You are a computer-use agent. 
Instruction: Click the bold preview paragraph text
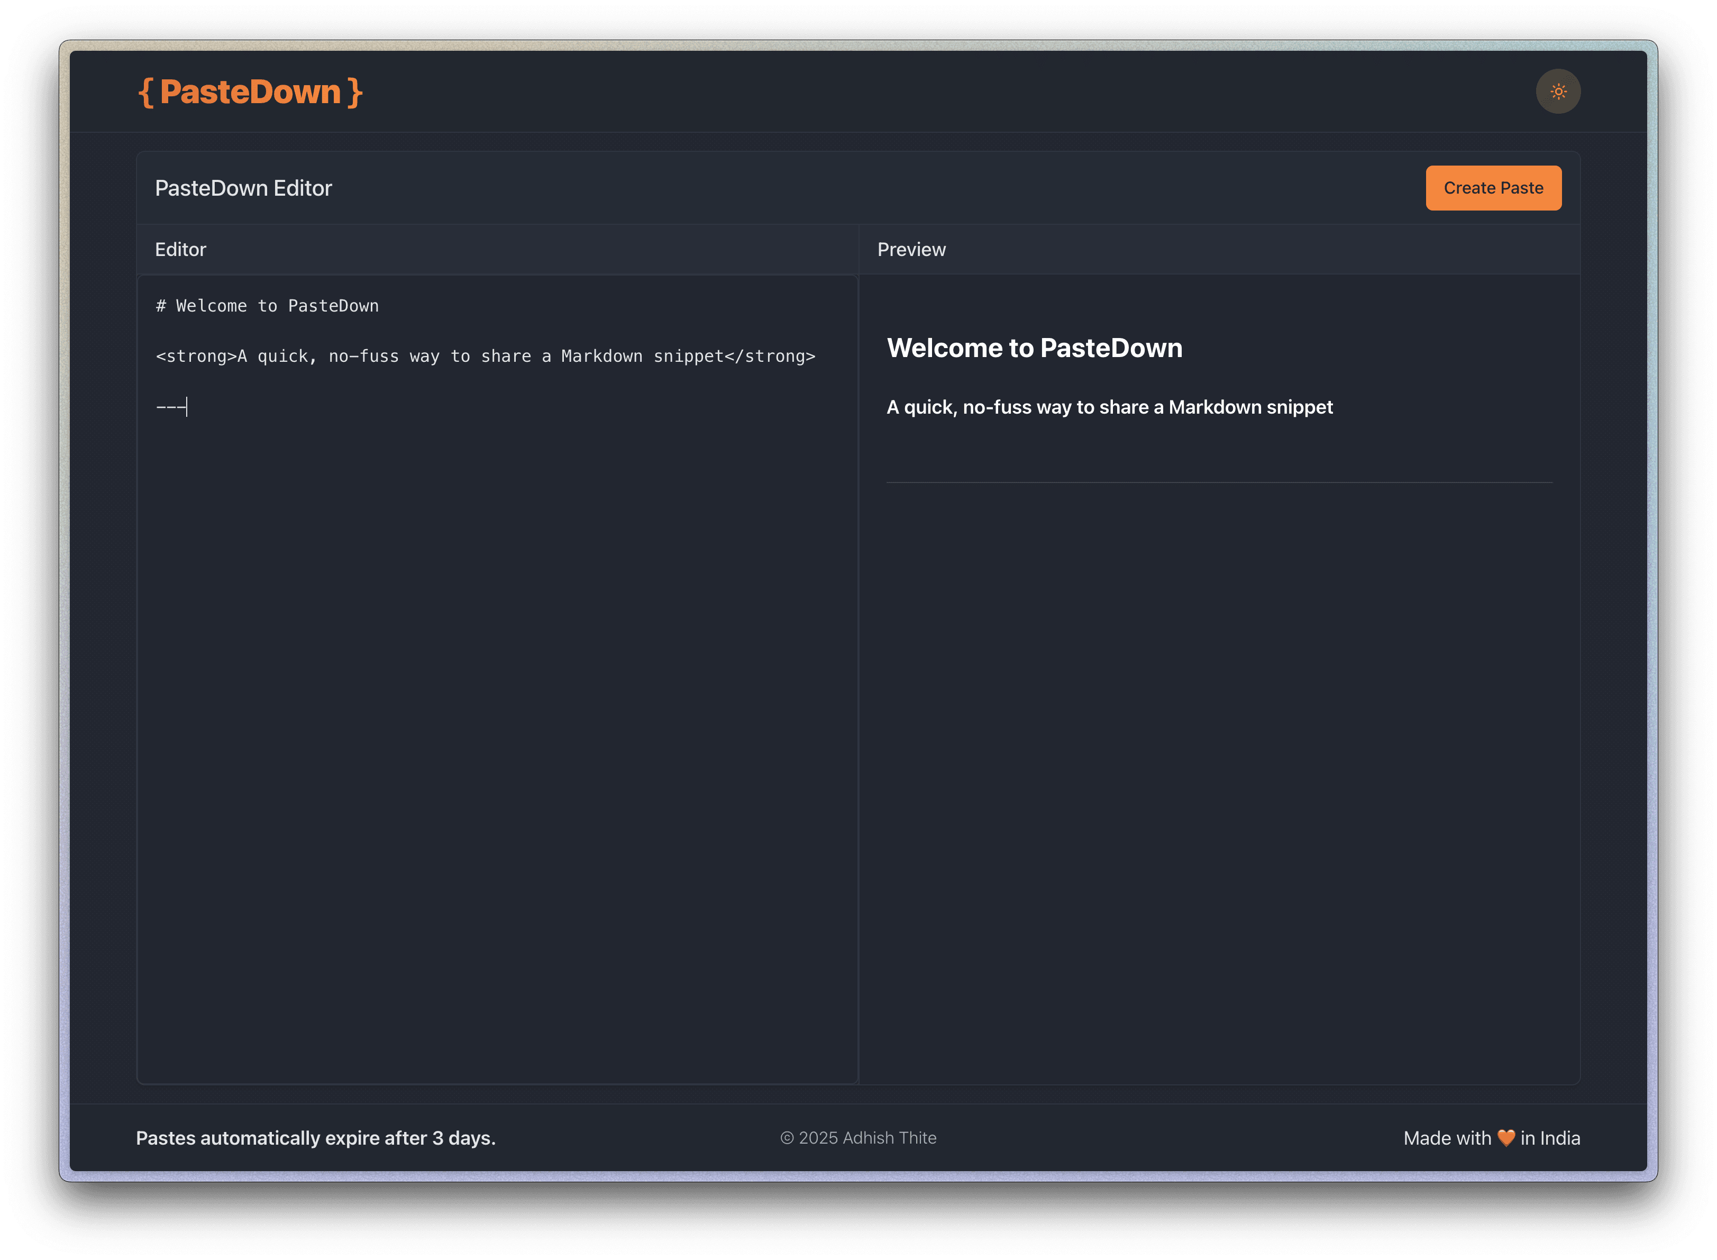click(x=1109, y=407)
